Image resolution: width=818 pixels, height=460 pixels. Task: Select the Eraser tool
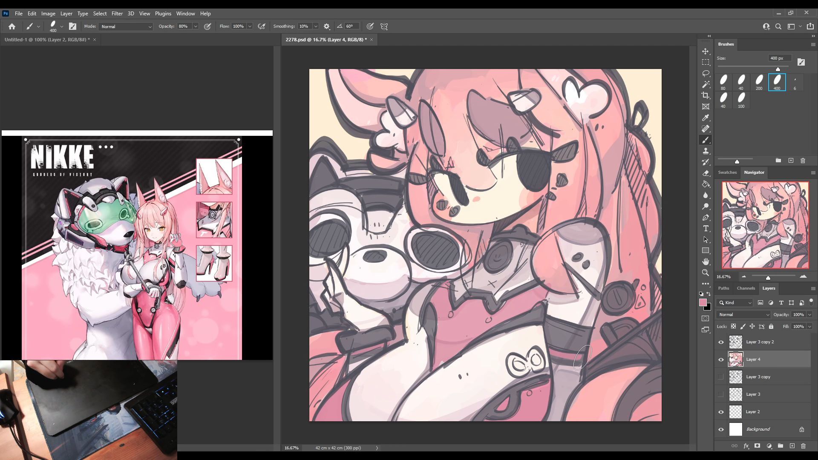click(706, 173)
